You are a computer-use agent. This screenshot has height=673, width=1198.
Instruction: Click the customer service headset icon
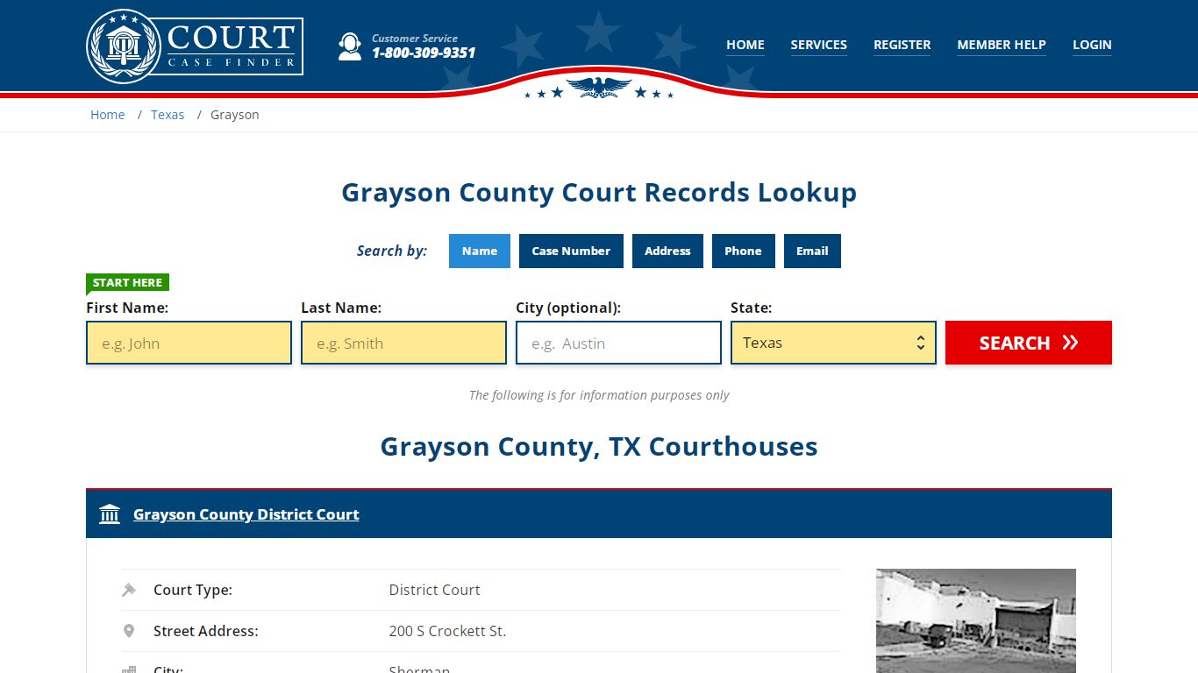(x=350, y=46)
